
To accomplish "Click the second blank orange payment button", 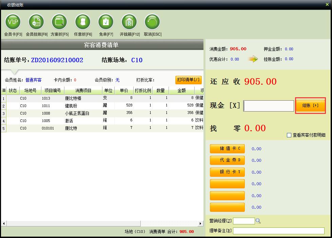I will 228,195.
